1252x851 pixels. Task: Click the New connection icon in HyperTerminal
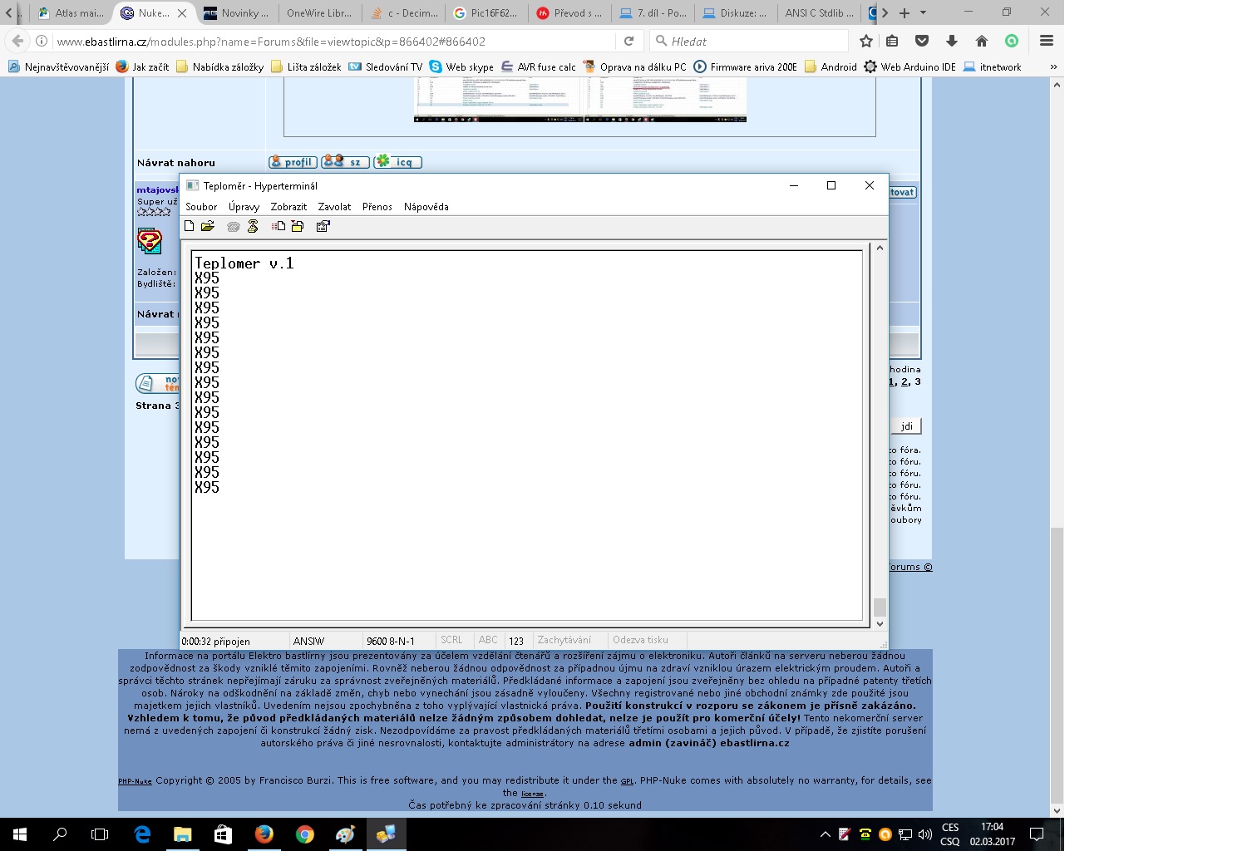point(190,226)
